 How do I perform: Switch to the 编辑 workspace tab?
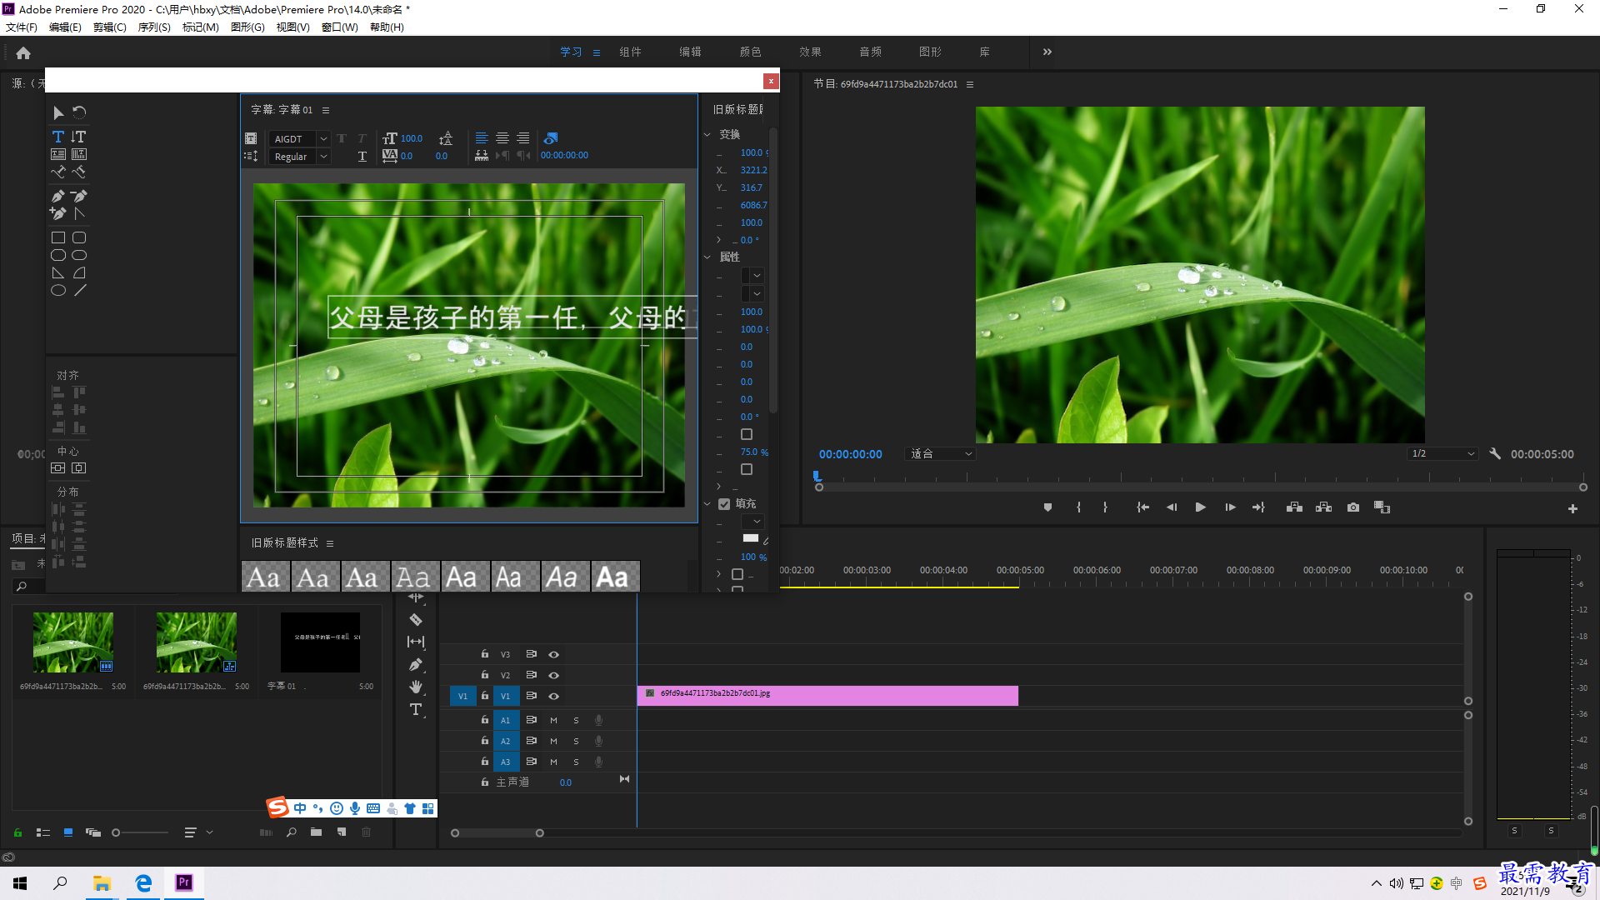click(x=690, y=52)
